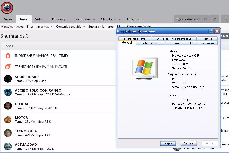The width and height of the screenshot is (229, 153).
Task: Switch to the Restaurar sistema tab
Action: [x=135, y=39]
